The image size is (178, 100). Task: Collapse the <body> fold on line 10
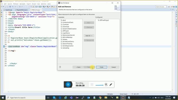7,31
